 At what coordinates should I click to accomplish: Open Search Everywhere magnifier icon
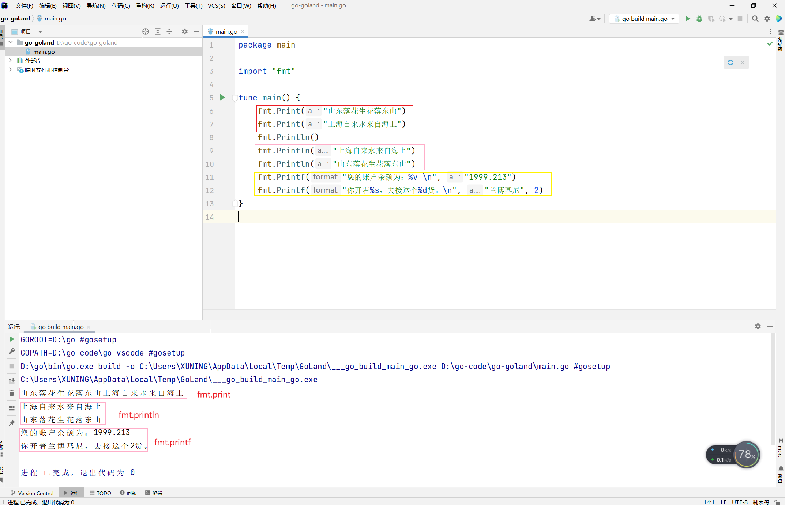point(755,19)
